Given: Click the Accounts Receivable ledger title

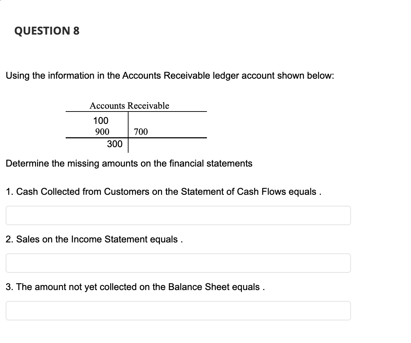Looking at the screenshot, I should [130, 106].
